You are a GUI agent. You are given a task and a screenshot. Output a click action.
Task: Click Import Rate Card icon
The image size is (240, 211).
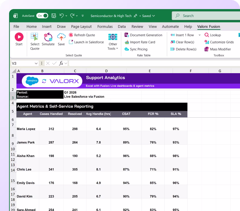tap(127, 42)
